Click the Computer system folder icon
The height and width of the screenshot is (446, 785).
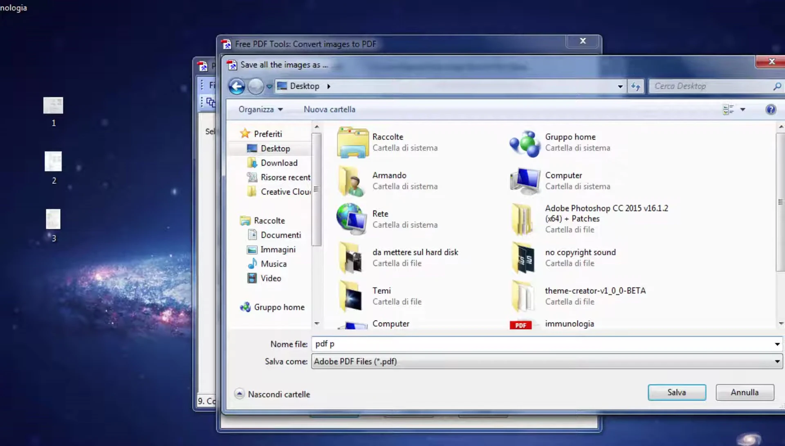525,180
